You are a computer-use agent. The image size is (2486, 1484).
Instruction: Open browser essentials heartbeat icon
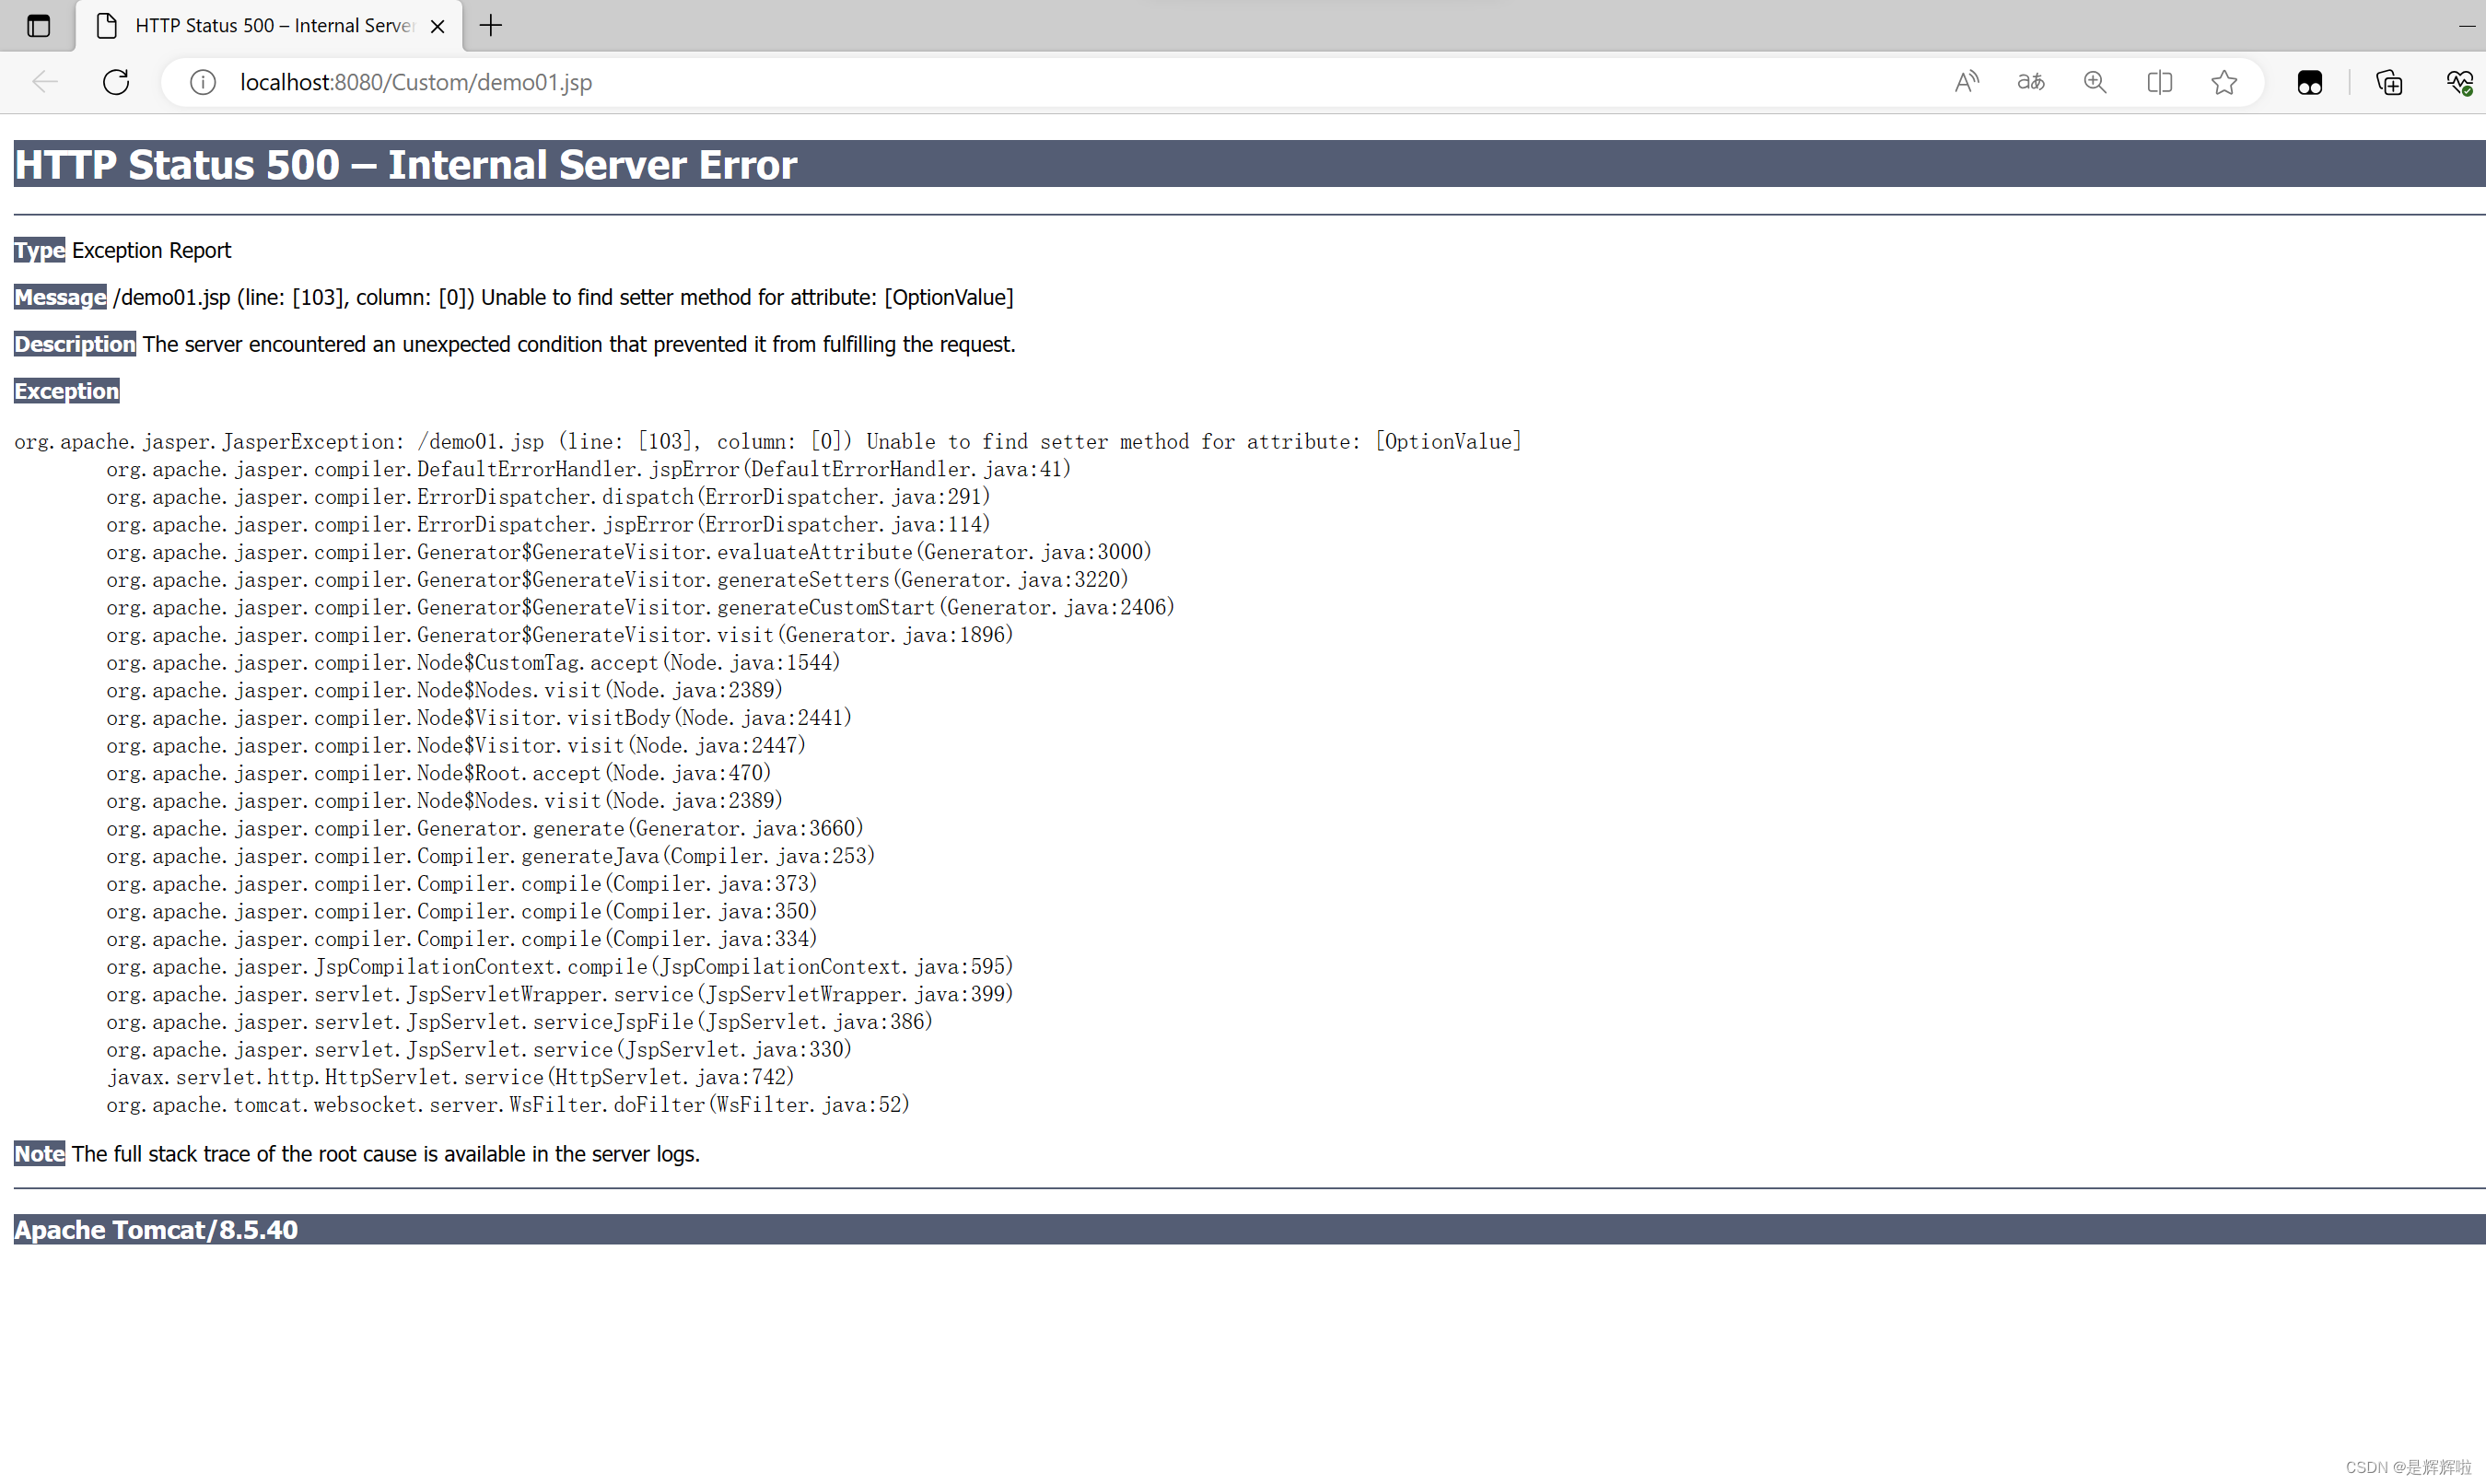coord(2459,82)
